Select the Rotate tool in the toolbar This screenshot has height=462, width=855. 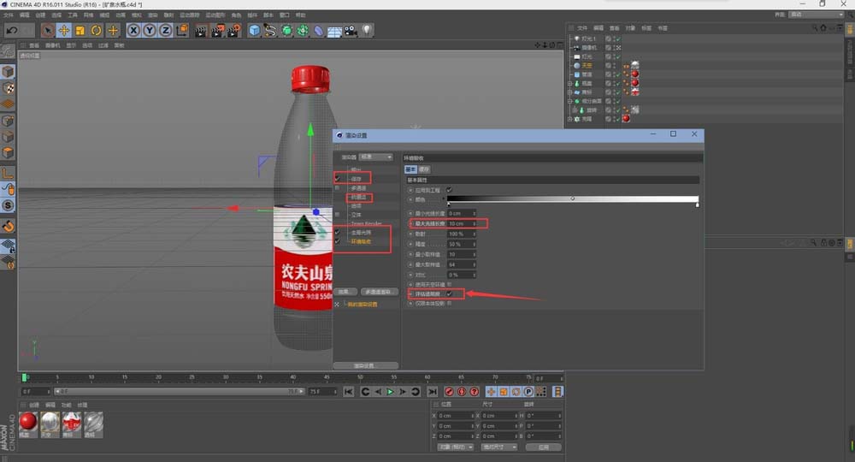pos(97,31)
